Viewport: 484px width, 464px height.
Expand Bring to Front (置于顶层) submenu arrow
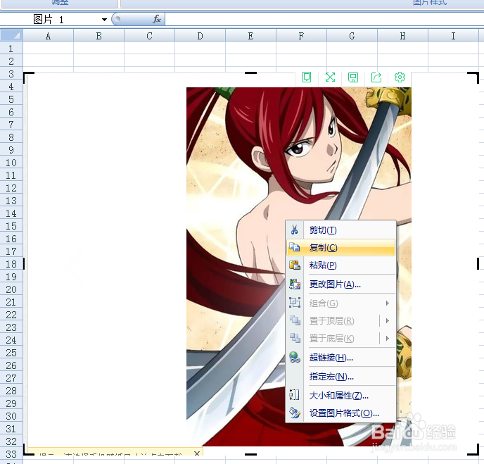388,321
